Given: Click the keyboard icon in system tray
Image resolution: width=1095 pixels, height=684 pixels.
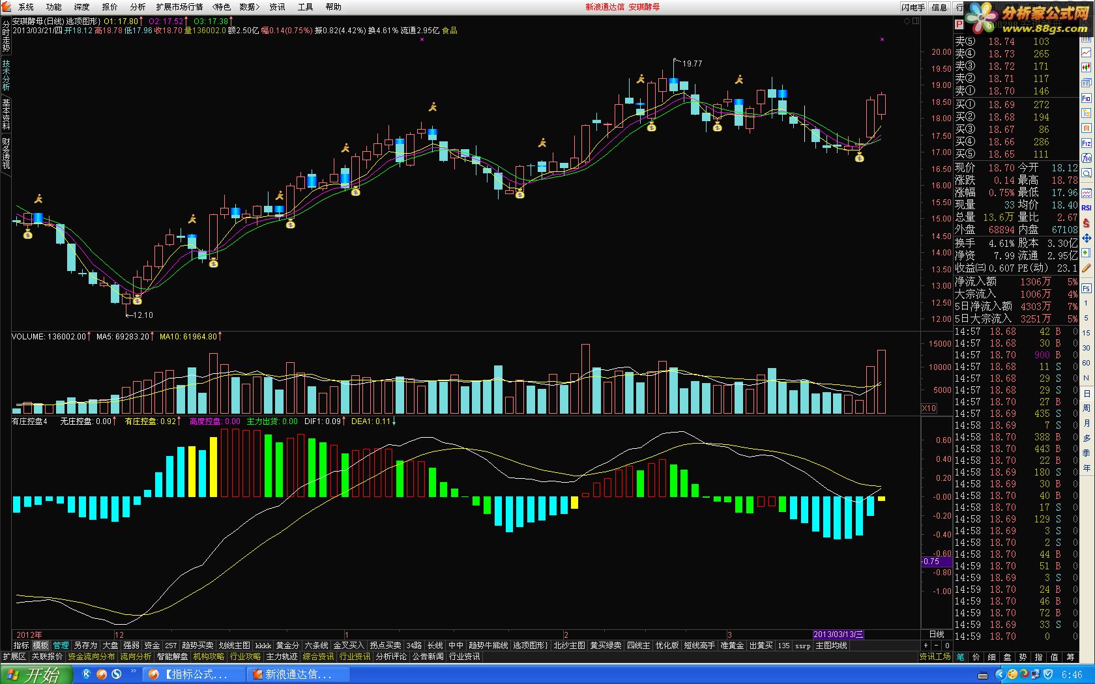Looking at the screenshot, I should point(983,675).
